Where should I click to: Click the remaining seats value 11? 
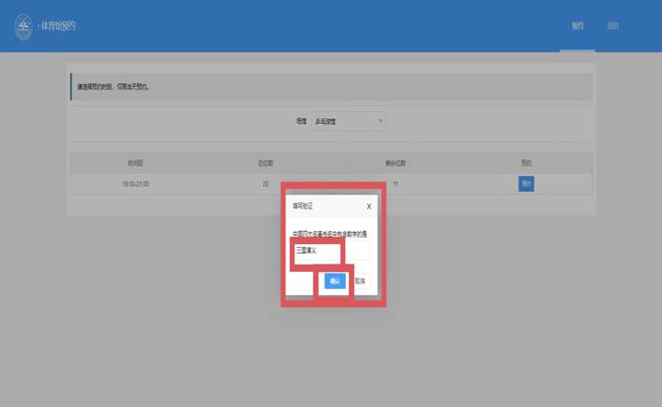pos(395,184)
